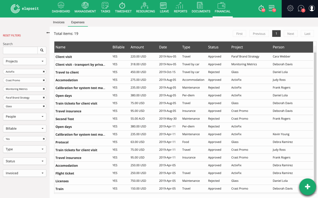This screenshot has height=198, width=318.
Task: Sort by Status column header
Action: [x=213, y=47]
